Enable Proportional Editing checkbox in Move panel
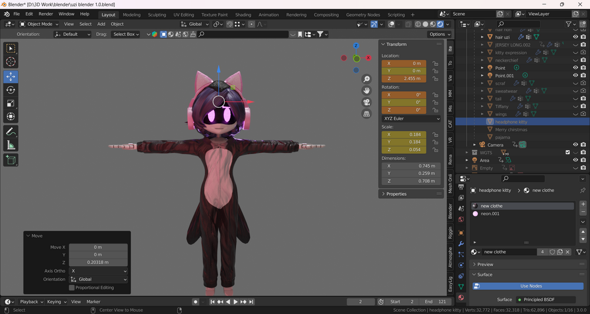This screenshot has height=314, width=590. click(72, 288)
